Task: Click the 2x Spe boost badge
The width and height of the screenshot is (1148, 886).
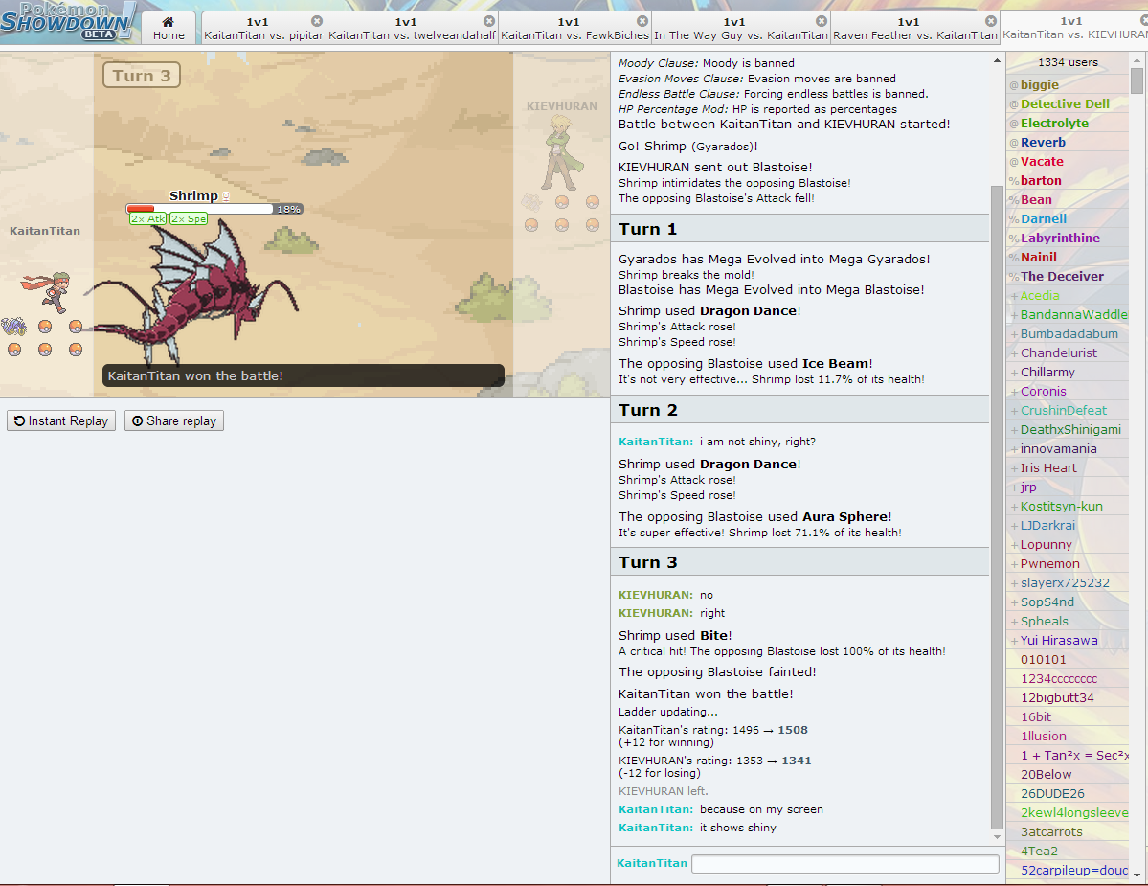Action: click(x=189, y=219)
